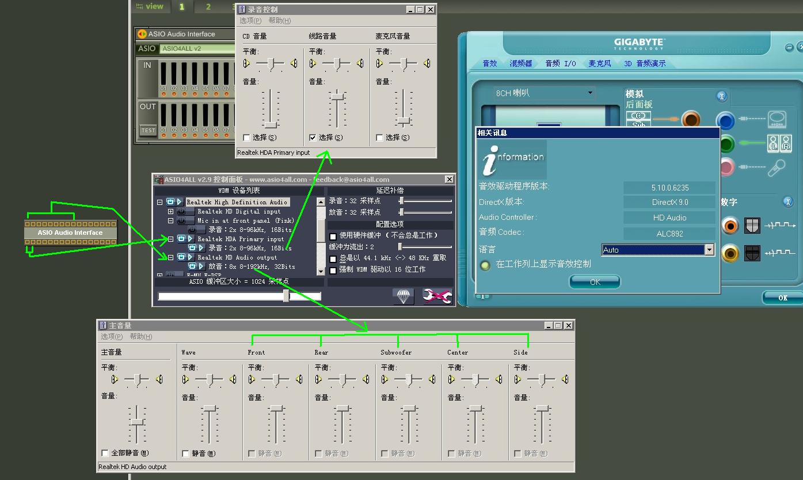Image resolution: width=803 pixels, height=480 pixels.
Task: Open 帮助 menu in 录音控制 window
Action: coord(280,21)
